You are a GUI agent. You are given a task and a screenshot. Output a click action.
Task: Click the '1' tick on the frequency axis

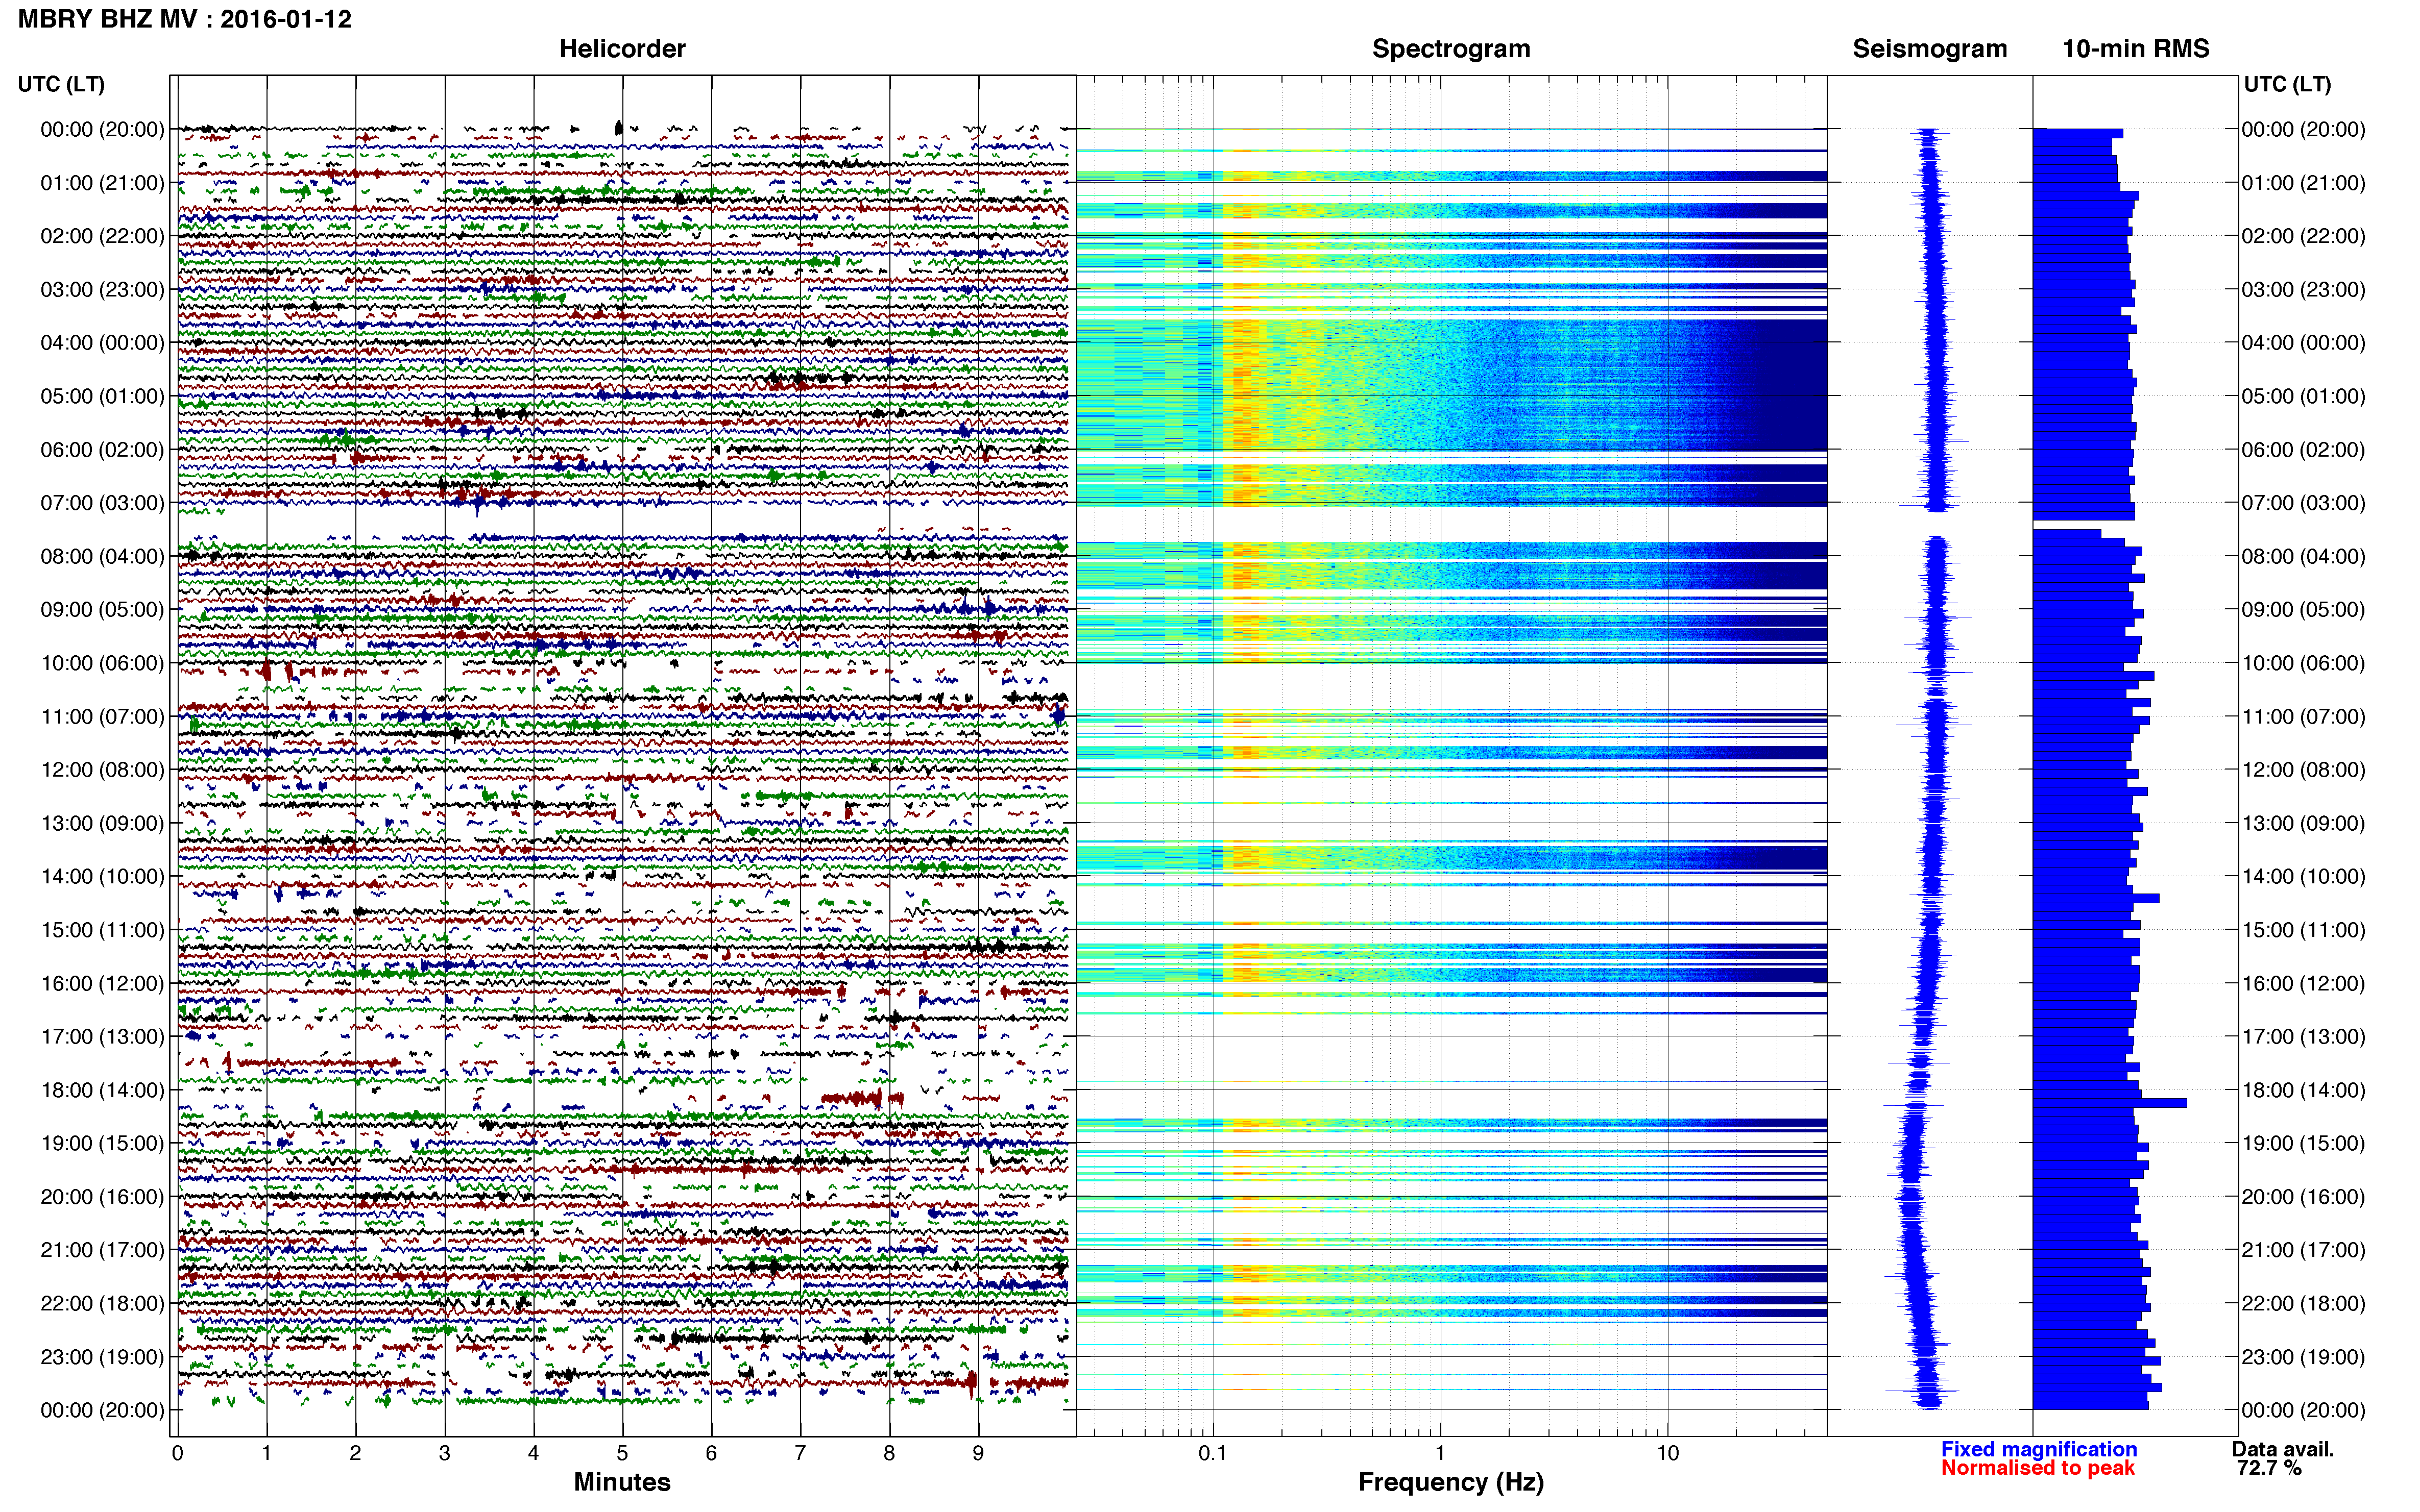click(x=1441, y=1453)
